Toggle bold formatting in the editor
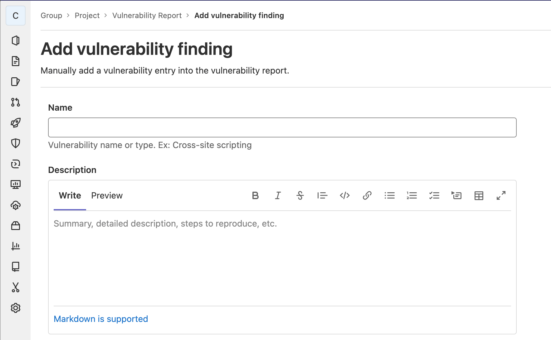551x340 pixels. pos(255,196)
